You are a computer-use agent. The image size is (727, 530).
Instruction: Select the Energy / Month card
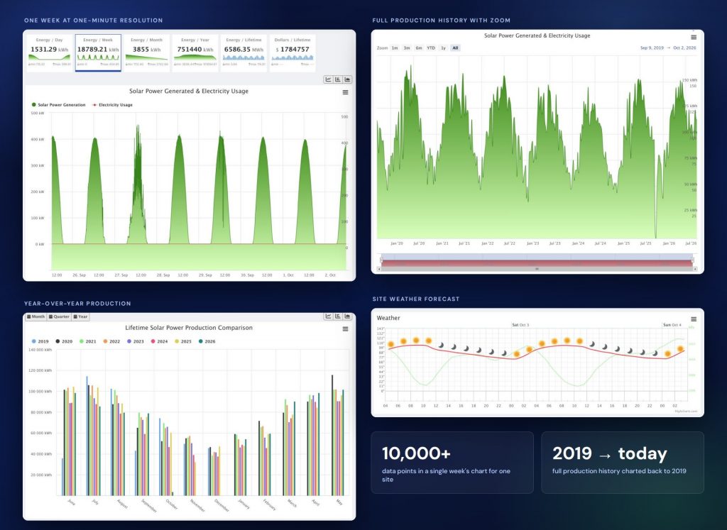pos(146,53)
